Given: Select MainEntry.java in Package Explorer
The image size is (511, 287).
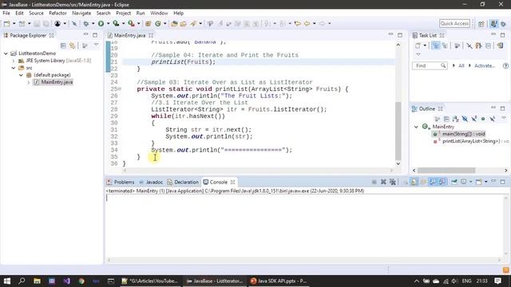Looking at the screenshot, I should [x=57, y=82].
